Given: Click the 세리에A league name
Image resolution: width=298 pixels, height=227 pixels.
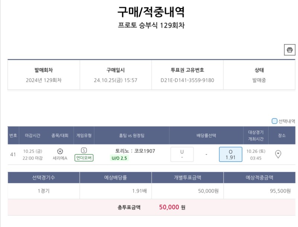Looking at the screenshot, I should tap(60, 158).
